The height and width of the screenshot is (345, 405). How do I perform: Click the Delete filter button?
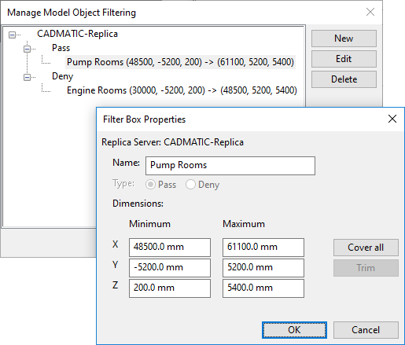(x=344, y=79)
